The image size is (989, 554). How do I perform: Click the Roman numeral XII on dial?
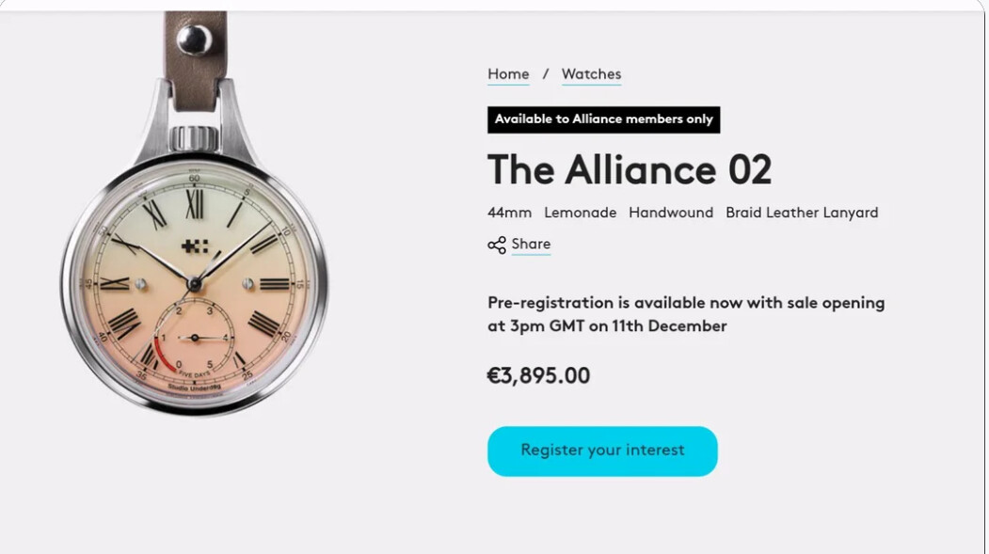[x=194, y=202]
